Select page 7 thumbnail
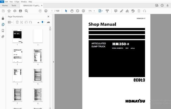 point(17,95)
